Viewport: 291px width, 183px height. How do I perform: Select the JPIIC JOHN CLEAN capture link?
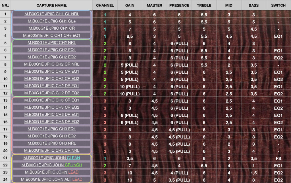coord(52,158)
